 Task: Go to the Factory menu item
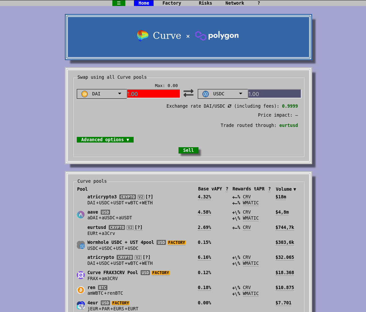[172, 3]
